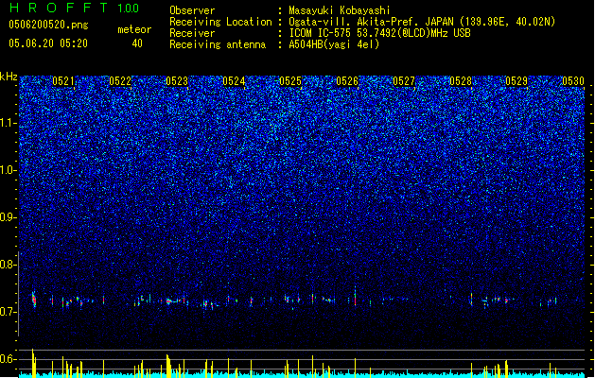Click the kHz axis unit label

click(x=9, y=77)
